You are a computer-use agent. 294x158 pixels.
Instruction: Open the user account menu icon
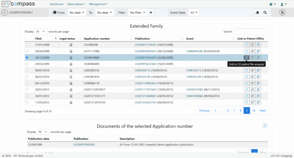pos(283,4)
